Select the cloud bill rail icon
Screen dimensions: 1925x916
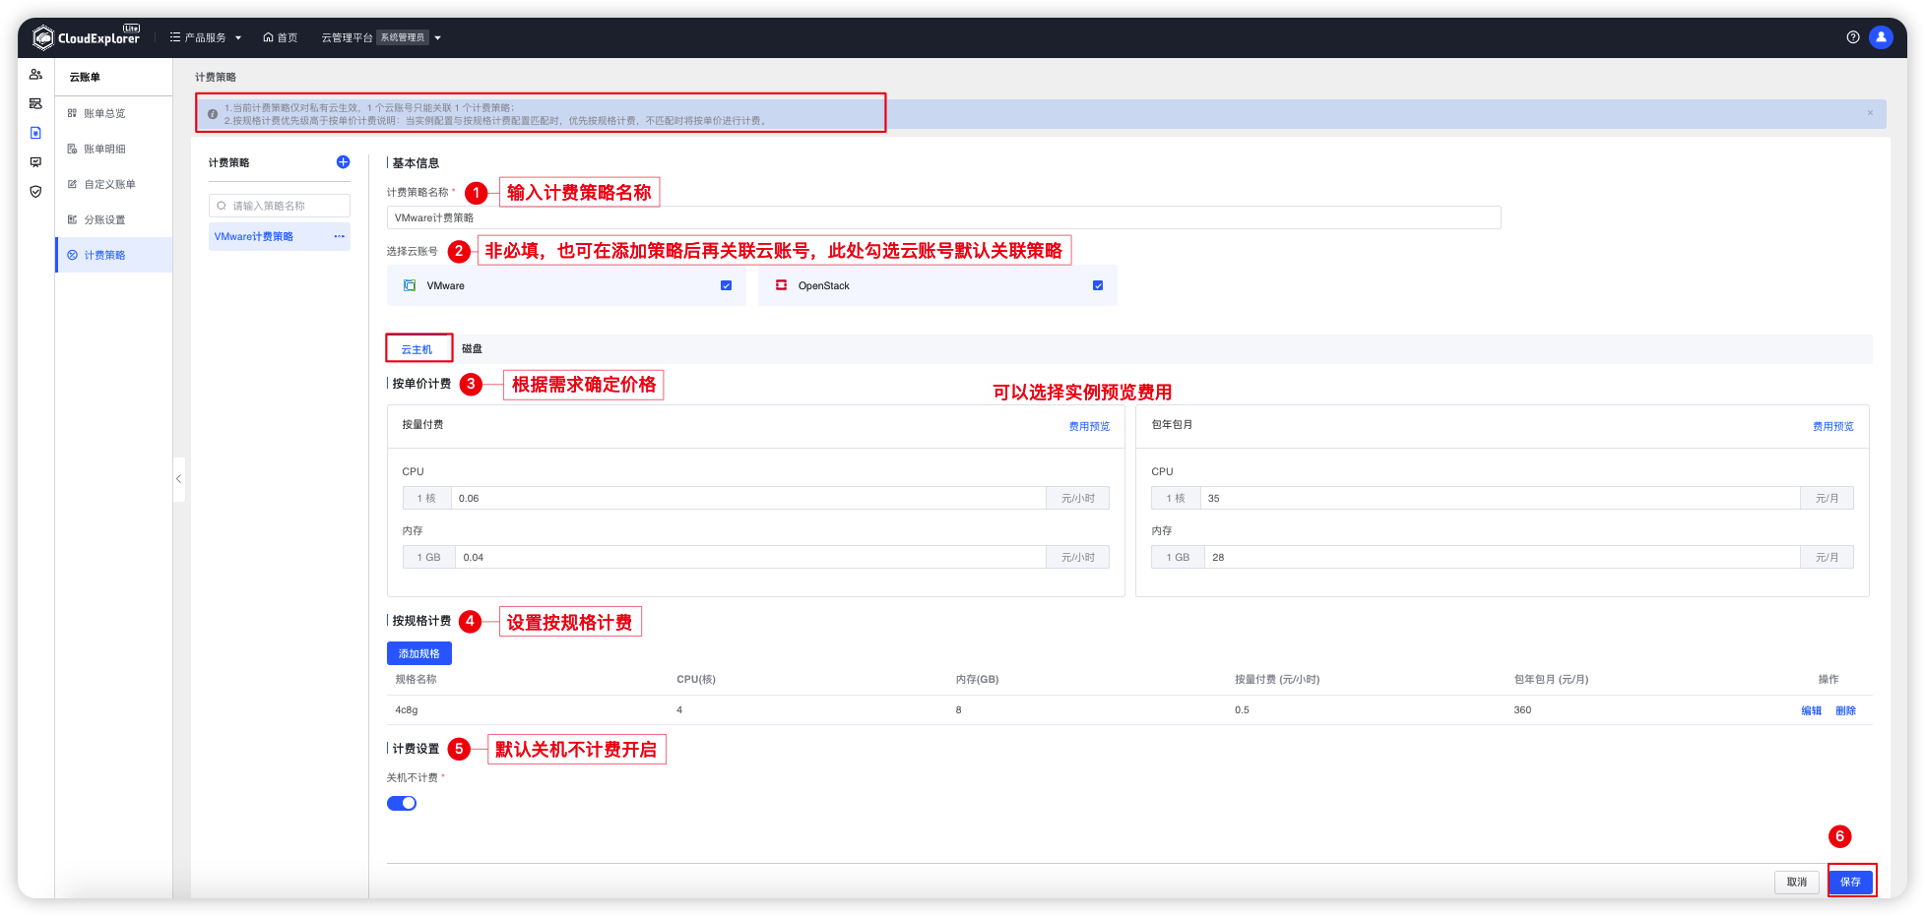point(35,133)
